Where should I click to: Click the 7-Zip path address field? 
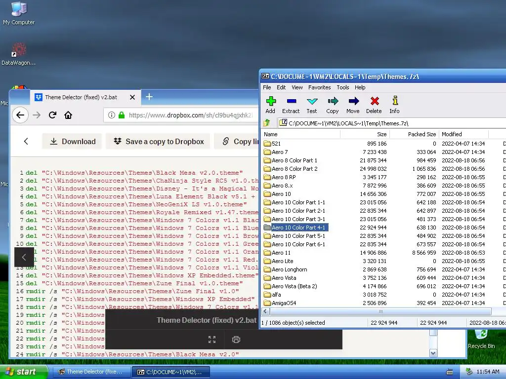[x=391, y=123]
